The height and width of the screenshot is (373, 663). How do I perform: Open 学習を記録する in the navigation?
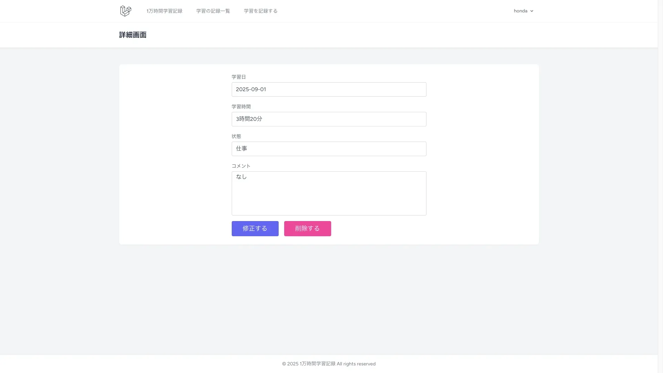(x=261, y=11)
